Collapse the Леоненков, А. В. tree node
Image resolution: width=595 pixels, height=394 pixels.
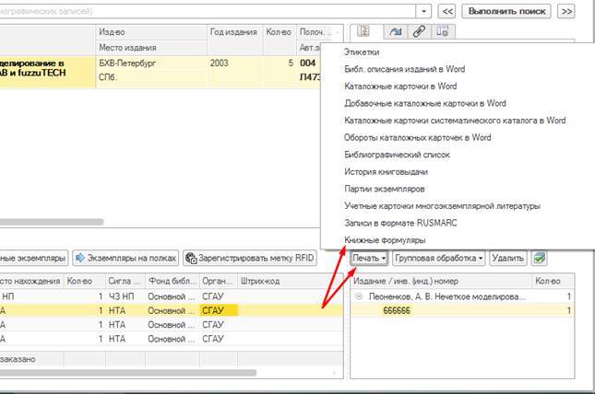[359, 297]
